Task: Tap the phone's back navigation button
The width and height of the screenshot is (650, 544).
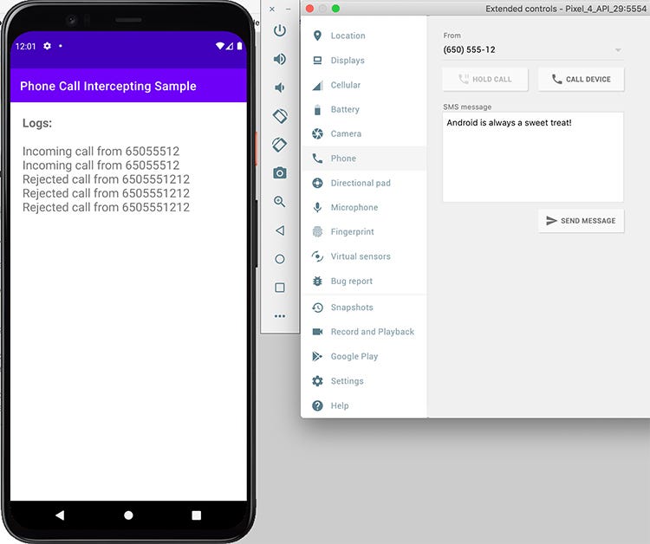Action: pos(60,515)
